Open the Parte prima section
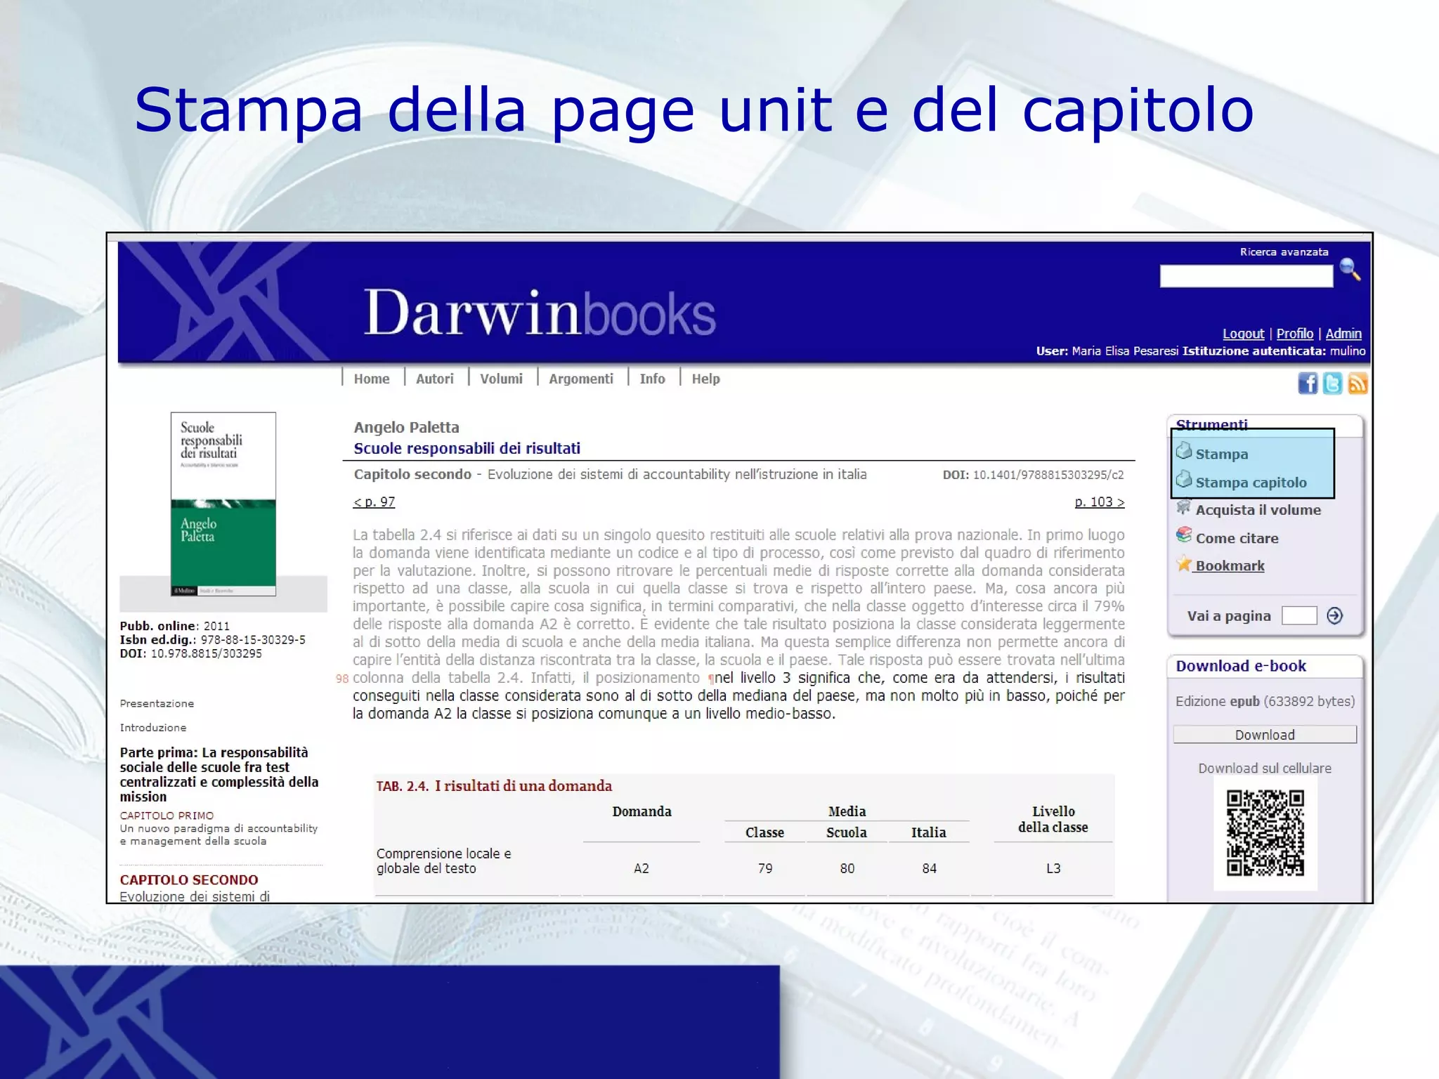1439x1079 pixels. point(219,774)
